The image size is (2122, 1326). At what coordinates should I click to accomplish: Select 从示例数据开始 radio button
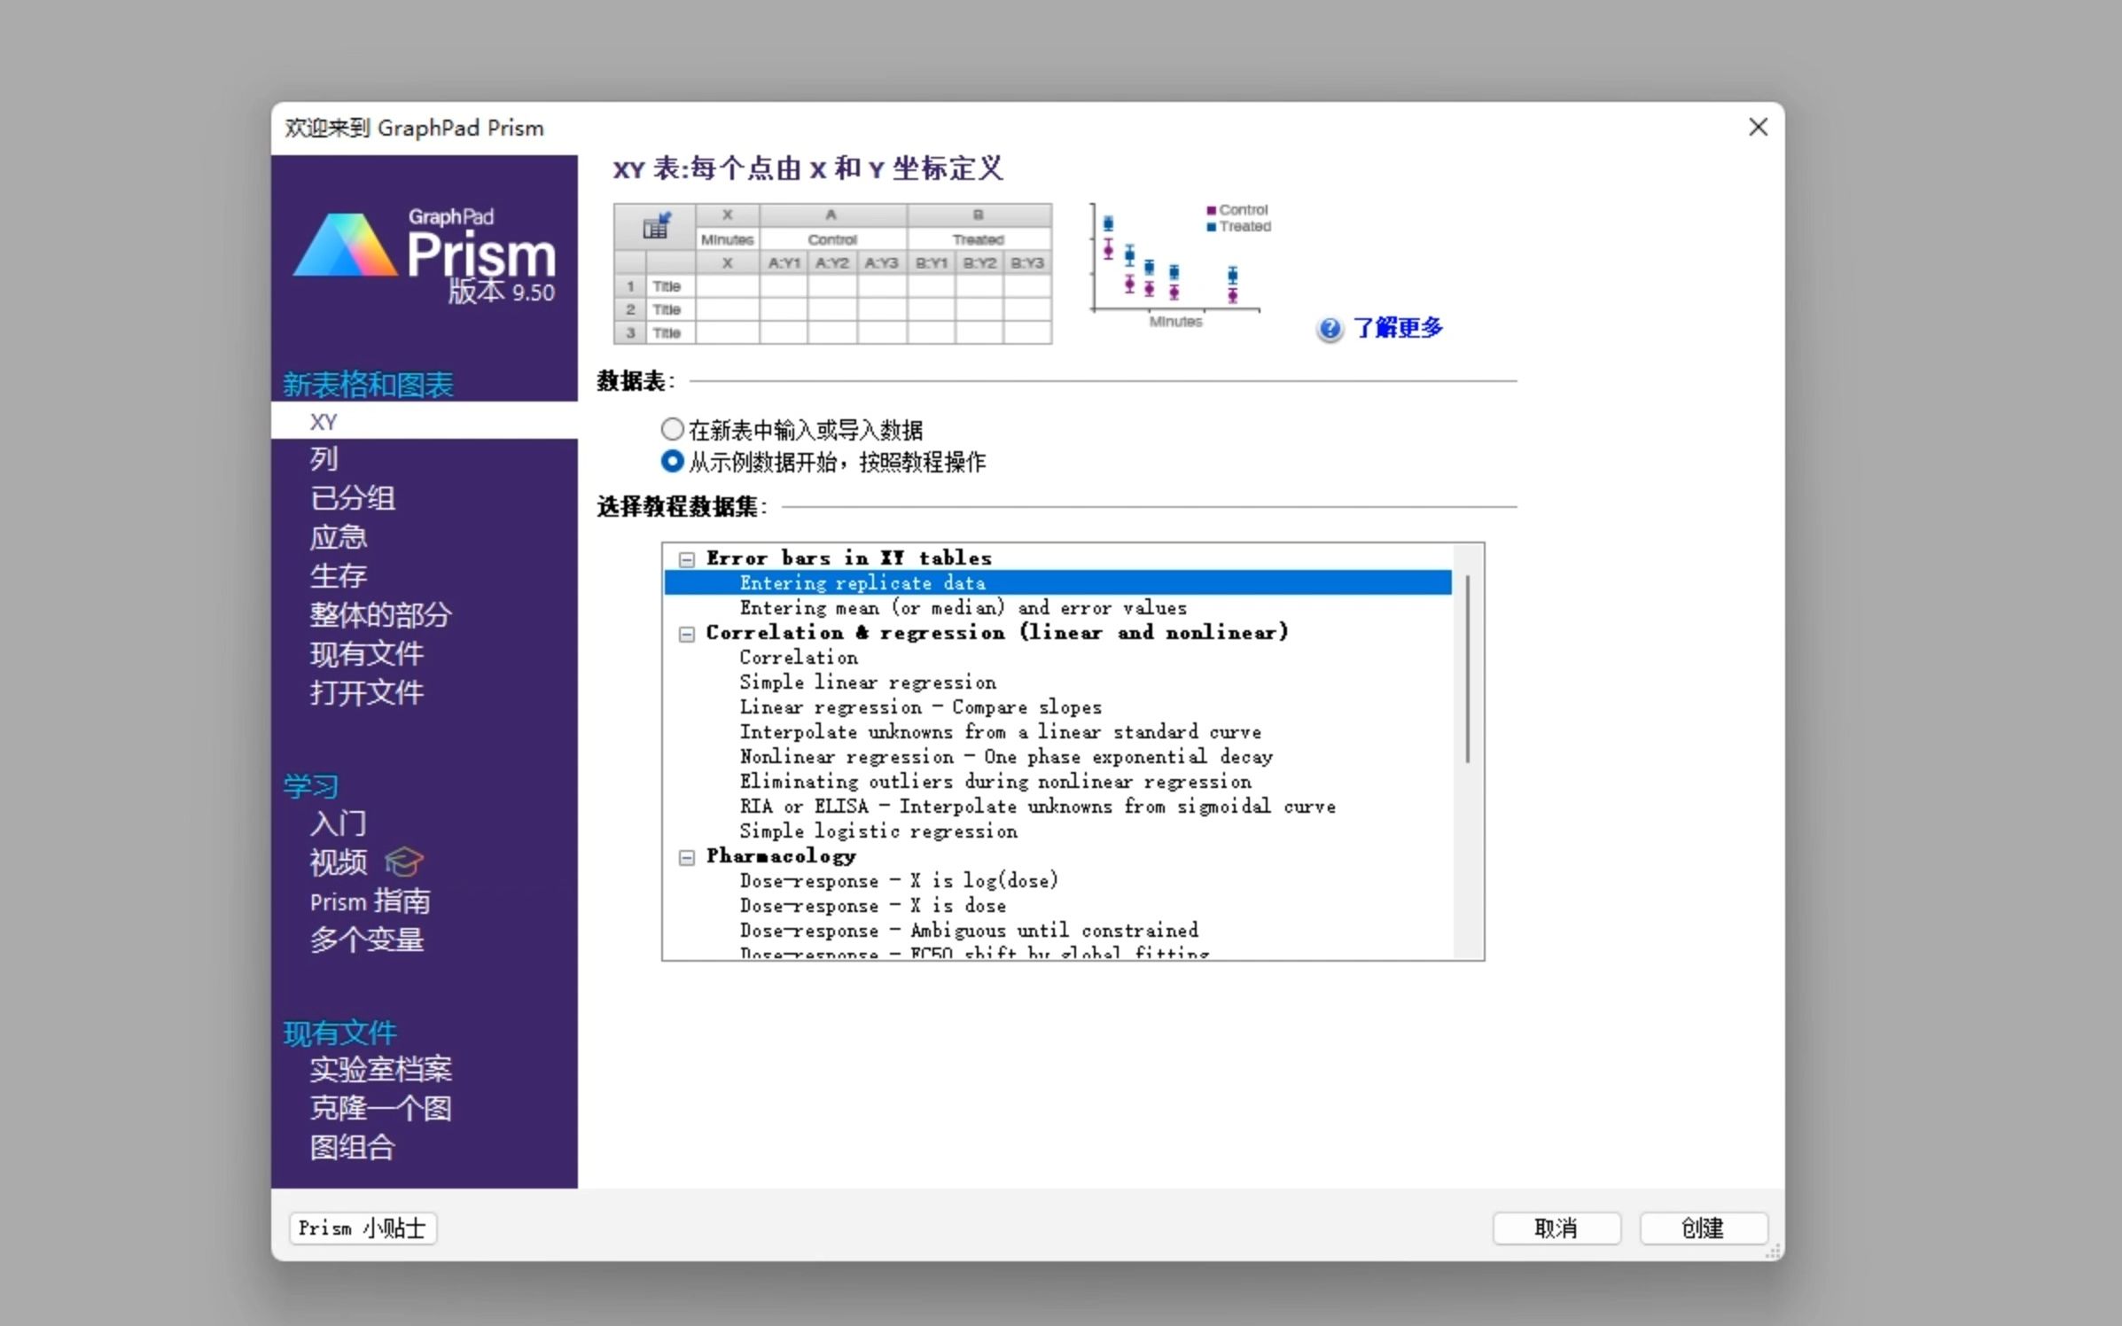pos(673,462)
